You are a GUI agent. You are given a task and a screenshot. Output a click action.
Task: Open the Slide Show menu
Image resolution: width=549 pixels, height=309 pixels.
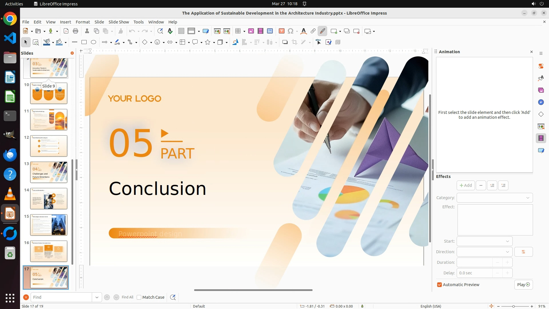click(x=119, y=22)
